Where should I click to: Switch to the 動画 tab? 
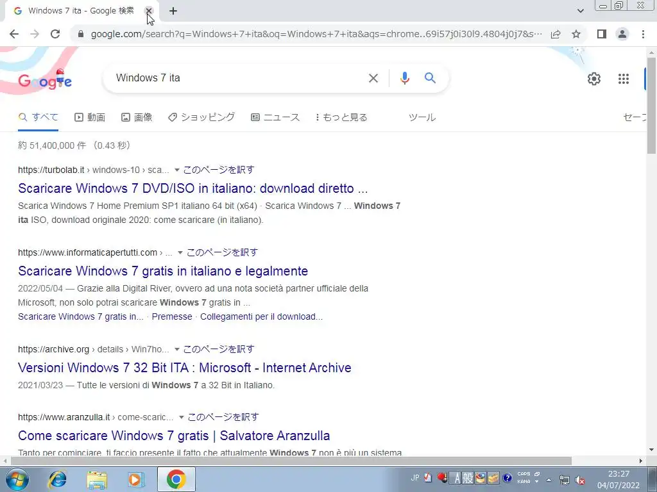click(x=90, y=118)
